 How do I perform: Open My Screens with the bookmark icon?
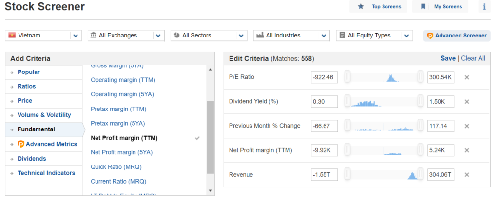click(441, 6)
